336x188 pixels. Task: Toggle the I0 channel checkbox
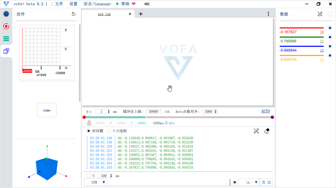[330, 28]
